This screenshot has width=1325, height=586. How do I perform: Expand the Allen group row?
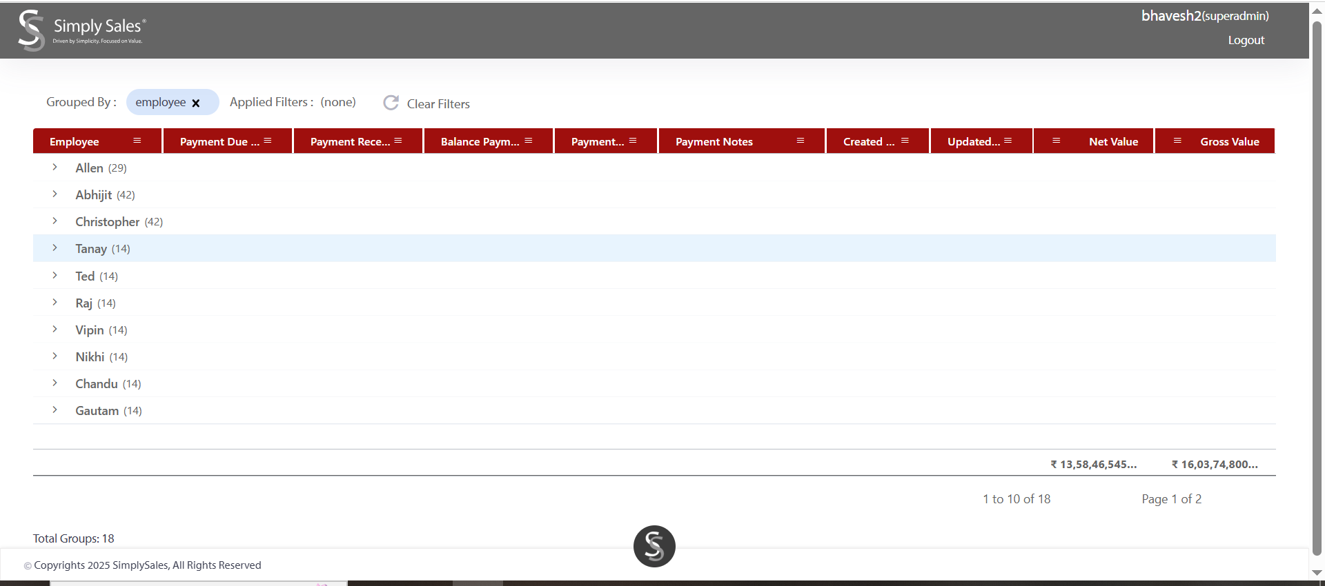55,168
